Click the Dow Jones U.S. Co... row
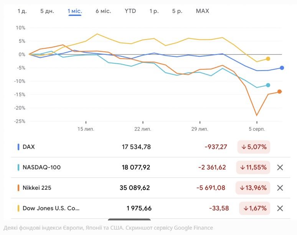 coord(51,208)
